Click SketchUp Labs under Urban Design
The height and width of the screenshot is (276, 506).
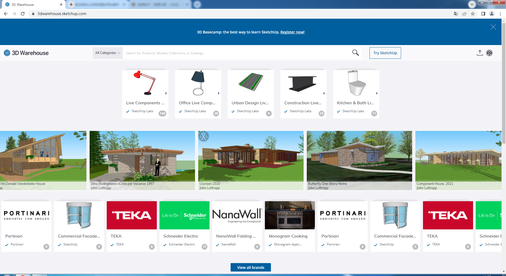pyautogui.click(x=248, y=111)
